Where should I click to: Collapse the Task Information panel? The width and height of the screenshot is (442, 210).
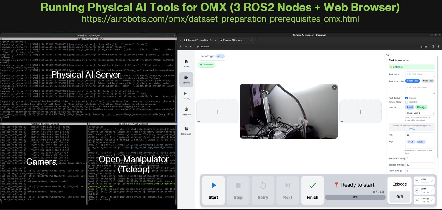coord(387,55)
